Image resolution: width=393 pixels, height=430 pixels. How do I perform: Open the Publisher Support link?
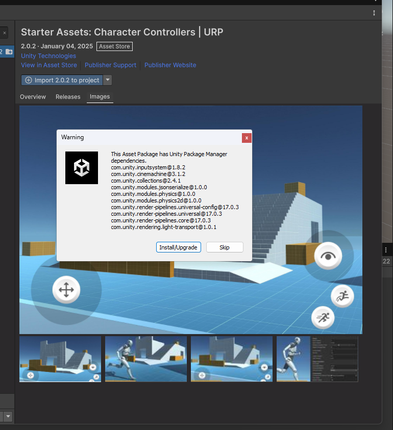click(110, 65)
